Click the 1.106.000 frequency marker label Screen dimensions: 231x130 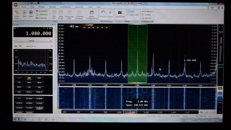190,60
